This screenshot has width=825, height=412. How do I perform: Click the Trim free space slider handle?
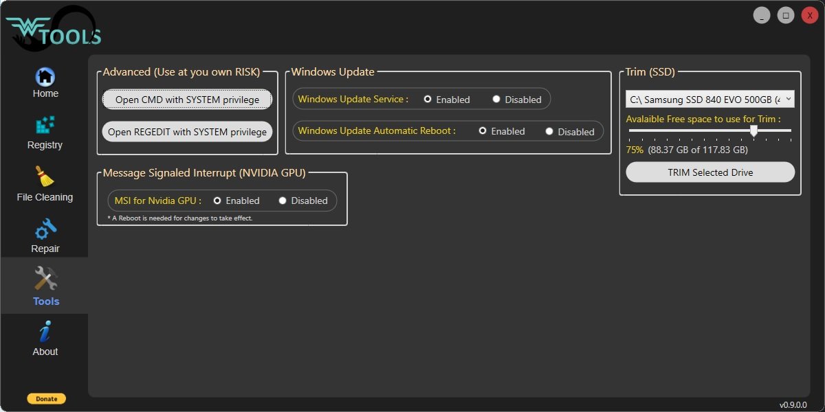753,130
